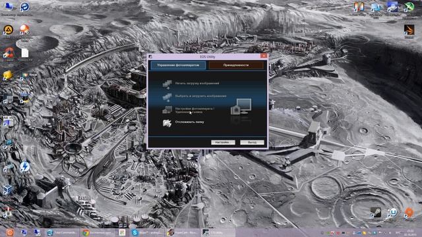This screenshot has height=237, width=422.
Task: Open the Steam desktop icon at bottom right
Action: tap(375, 212)
